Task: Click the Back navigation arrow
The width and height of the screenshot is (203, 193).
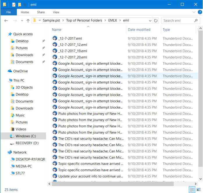Action: [x=6, y=21]
